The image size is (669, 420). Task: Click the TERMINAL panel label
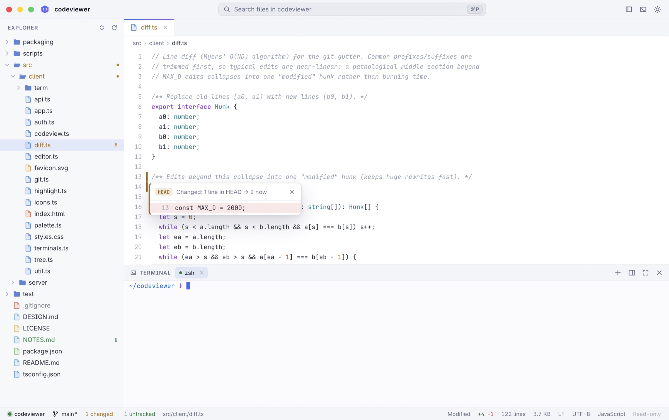point(155,273)
